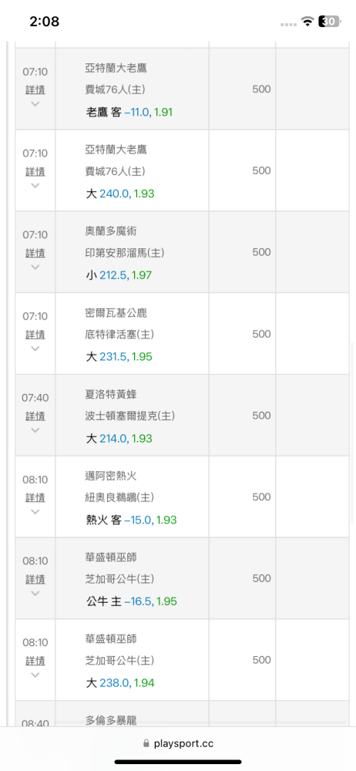Open 詳情 link for Bucks vs Pistons game
This screenshot has height=771, width=356.
(x=35, y=335)
